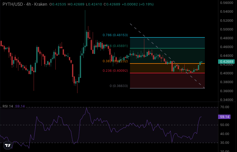
Task: Click the 0.56000 price axis label
Action: tap(226, 3)
